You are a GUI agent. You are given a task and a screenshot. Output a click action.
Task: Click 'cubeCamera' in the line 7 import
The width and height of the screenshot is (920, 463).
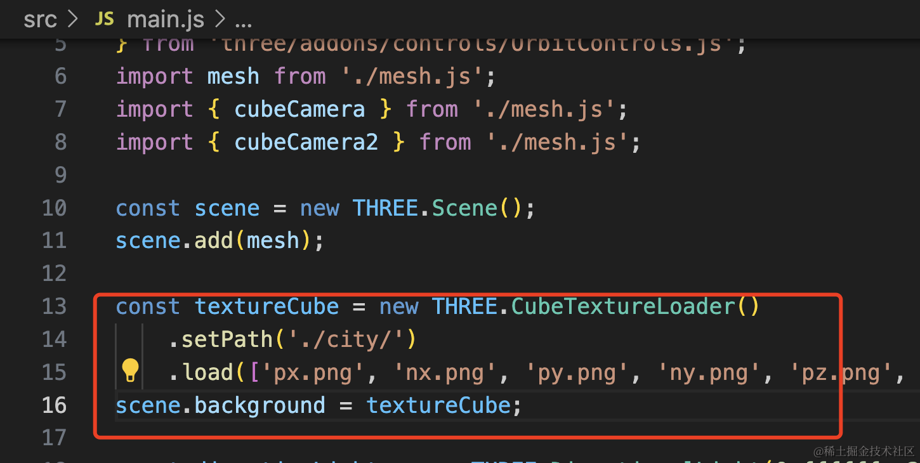pos(299,109)
